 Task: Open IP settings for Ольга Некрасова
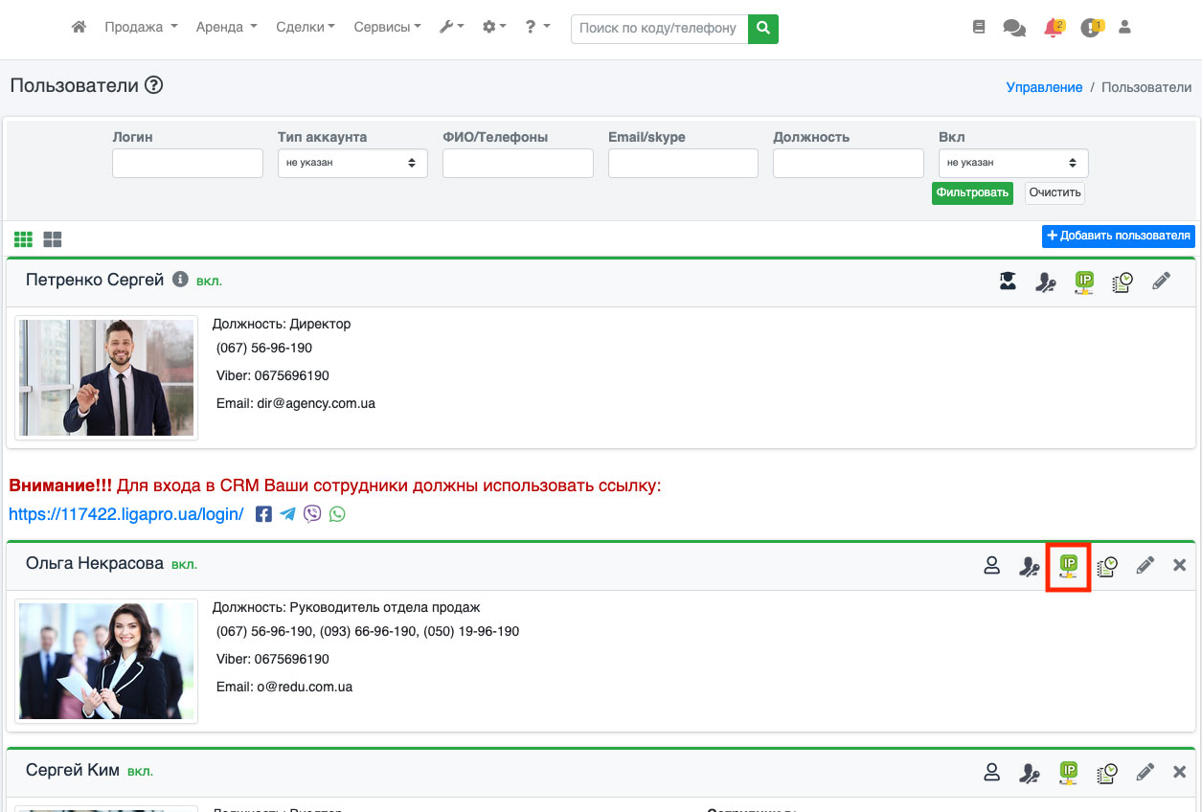[x=1069, y=566]
